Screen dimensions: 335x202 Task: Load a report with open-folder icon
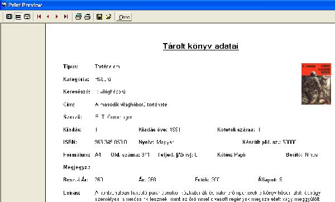pyautogui.click(x=108, y=16)
